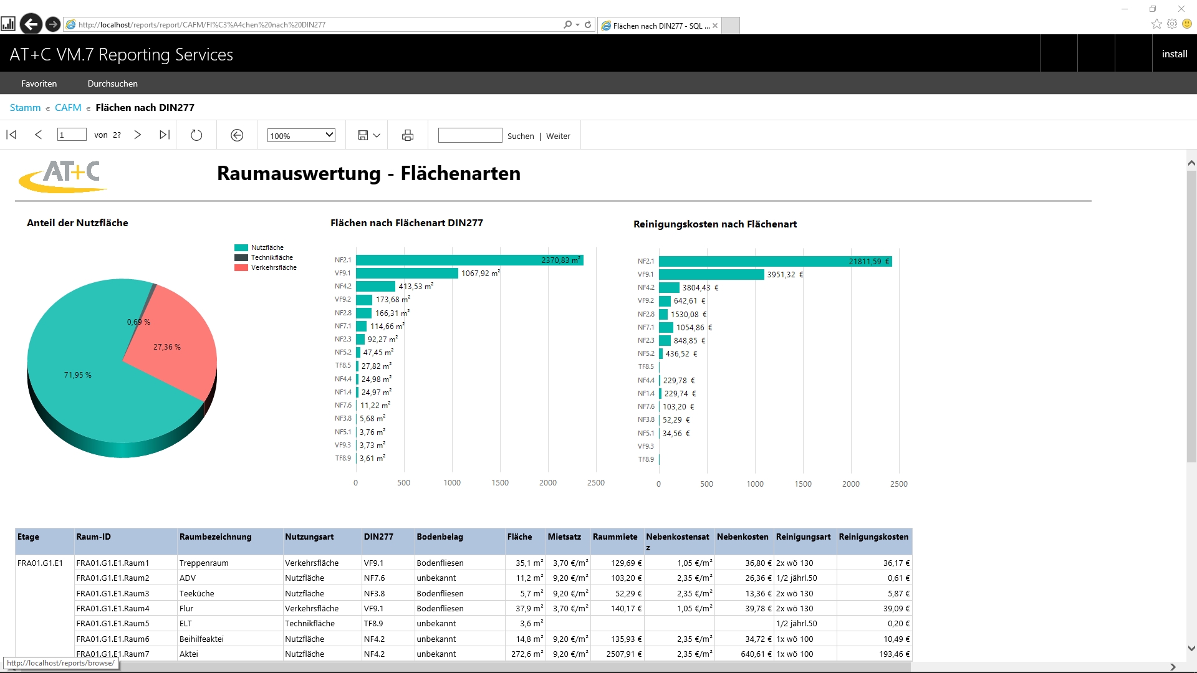
Task: Follow the CAFM breadcrumb link
Action: coord(68,107)
